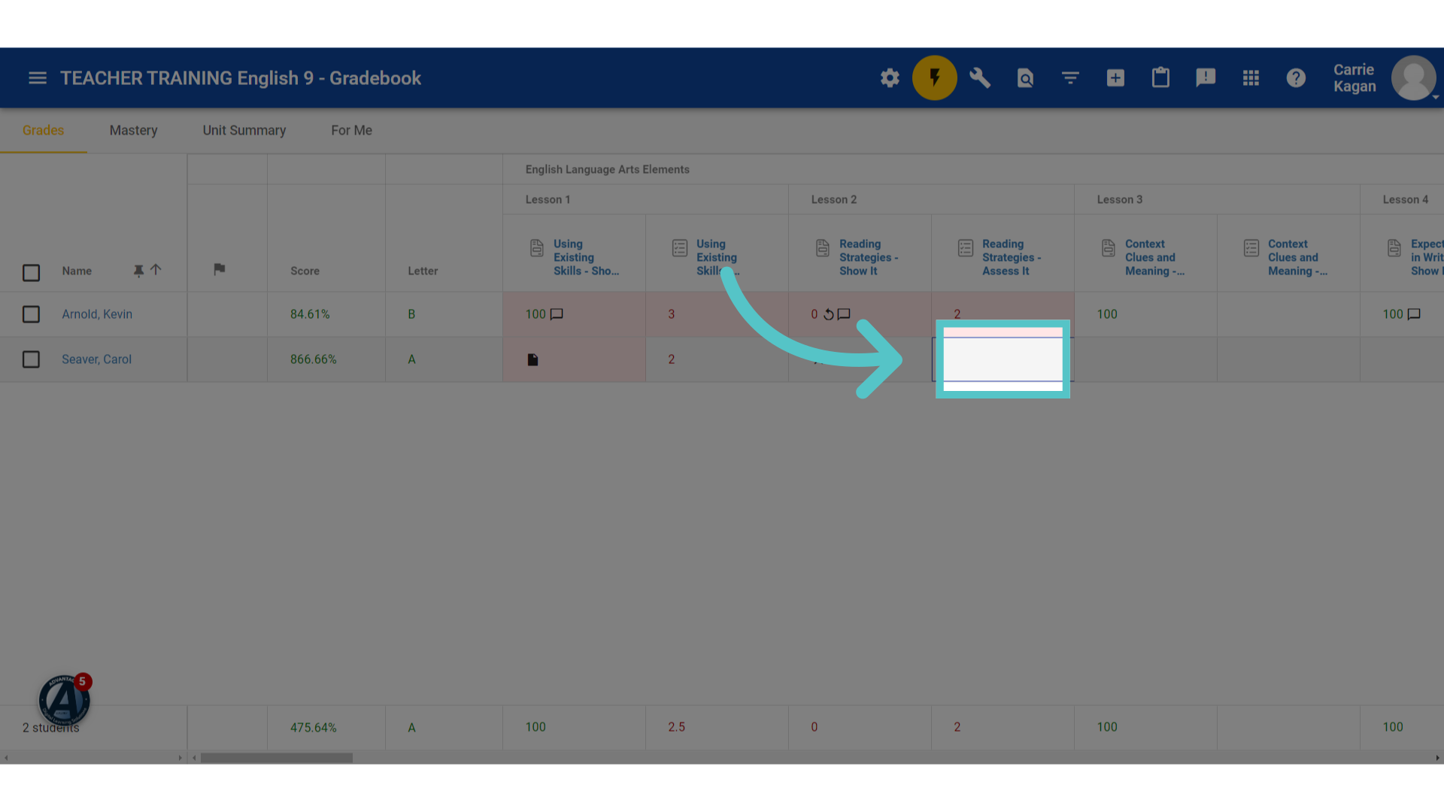The height and width of the screenshot is (812, 1444).
Task: Open first Context Clues and Meaning header link
Action: point(1154,257)
